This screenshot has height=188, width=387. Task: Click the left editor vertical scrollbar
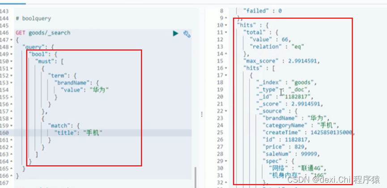pyautogui.click(x=196, y=177)
